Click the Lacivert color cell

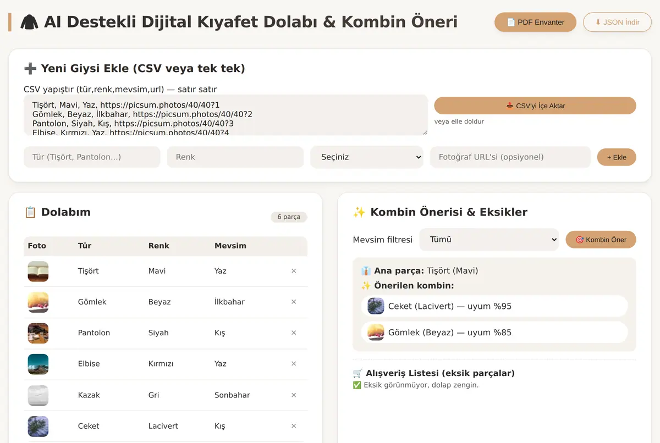(x=163, y=426)
